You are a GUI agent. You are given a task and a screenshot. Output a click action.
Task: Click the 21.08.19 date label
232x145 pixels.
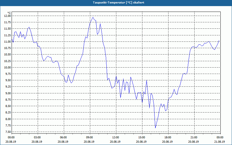(220, 142)
